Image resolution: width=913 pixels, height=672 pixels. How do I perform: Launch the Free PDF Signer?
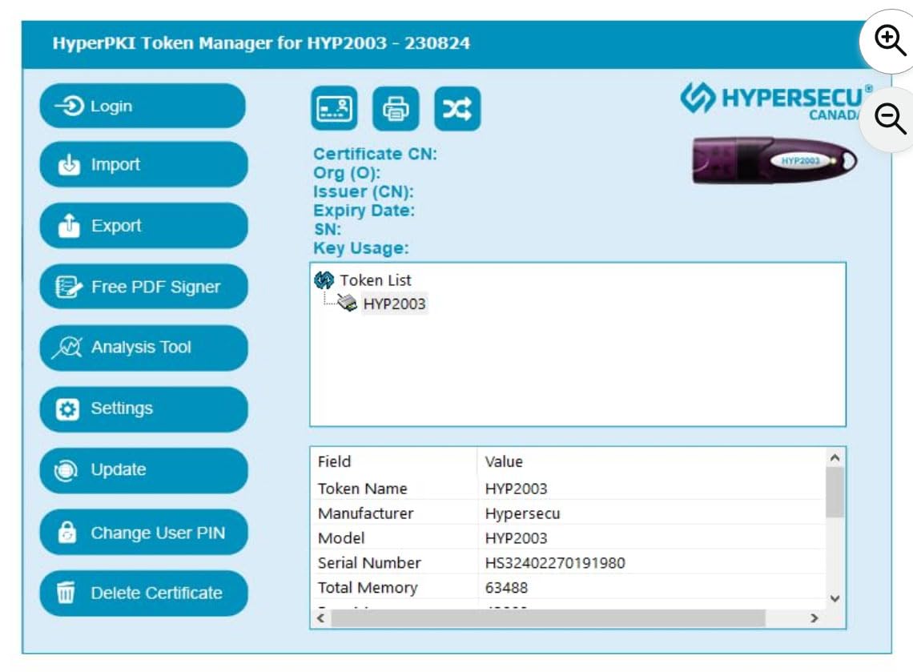click(x=143, y=287)
